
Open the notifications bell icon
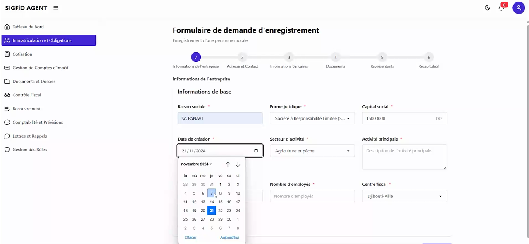coord(501,8)
